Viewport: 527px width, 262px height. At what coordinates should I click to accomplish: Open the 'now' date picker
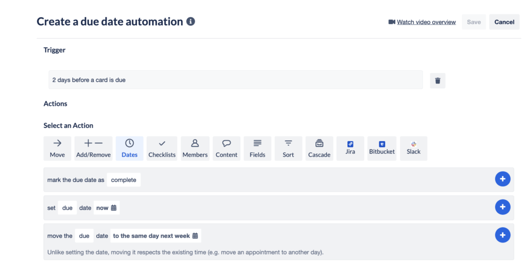106,208
